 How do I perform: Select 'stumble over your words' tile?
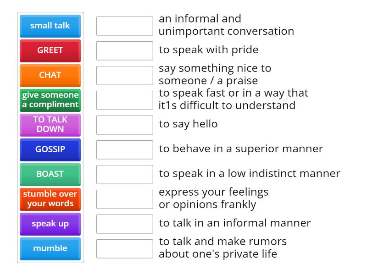tap(50, 199)
